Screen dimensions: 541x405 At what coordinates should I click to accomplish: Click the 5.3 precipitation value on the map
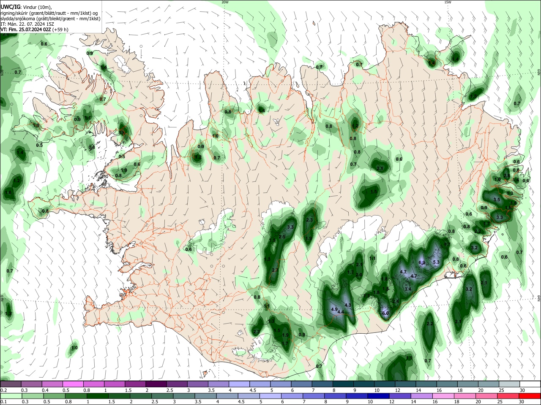click(436, 262)
